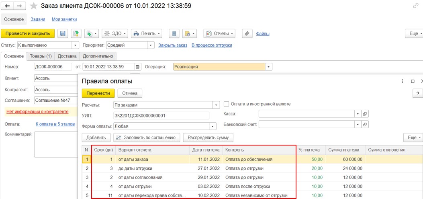Enable Оплата в иностранной валюте checkbox
423x199 pixels.
227,104
